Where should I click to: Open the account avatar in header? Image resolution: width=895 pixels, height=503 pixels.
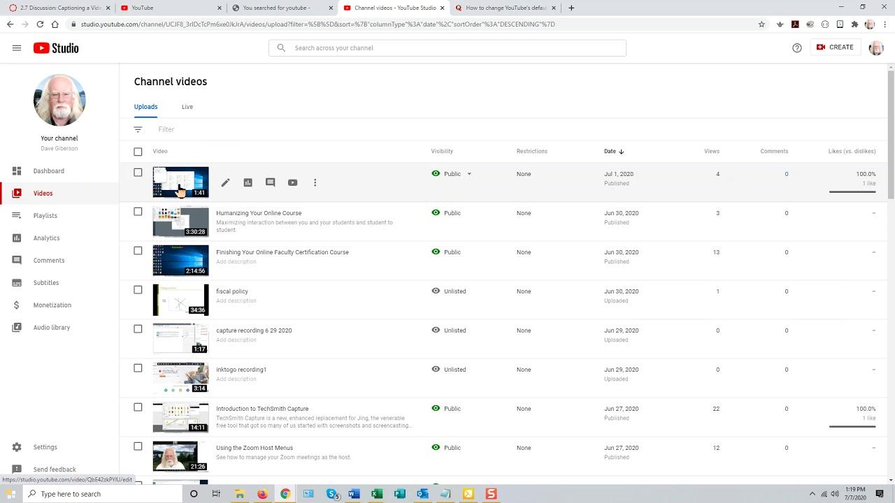coord(876,48)
